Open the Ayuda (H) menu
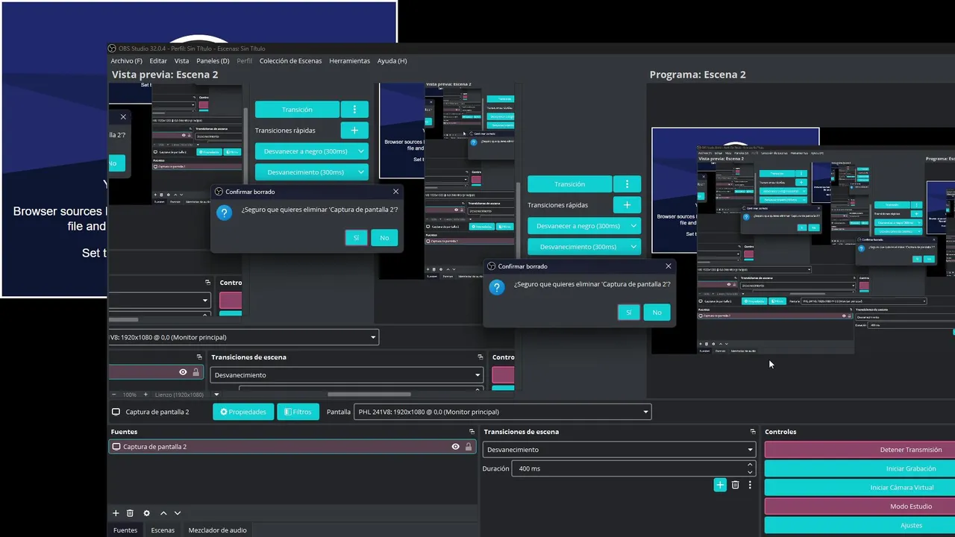The width and height of the screenshot is (955, 537). pyautogui.click(x=392, y=61)
